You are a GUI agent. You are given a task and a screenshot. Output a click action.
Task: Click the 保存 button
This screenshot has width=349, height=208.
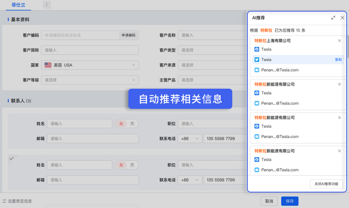pos(290,201)
